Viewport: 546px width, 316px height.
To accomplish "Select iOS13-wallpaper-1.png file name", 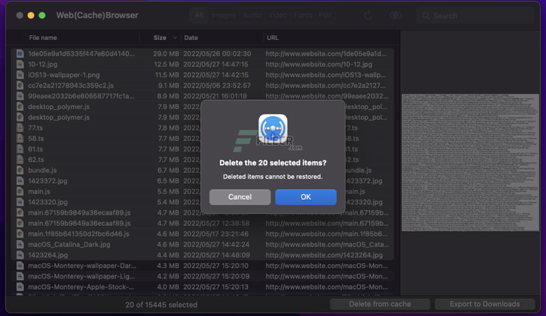I will (64, 75).
